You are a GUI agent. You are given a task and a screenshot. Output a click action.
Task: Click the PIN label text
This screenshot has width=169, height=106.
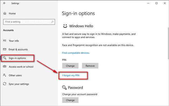[64, 60]
